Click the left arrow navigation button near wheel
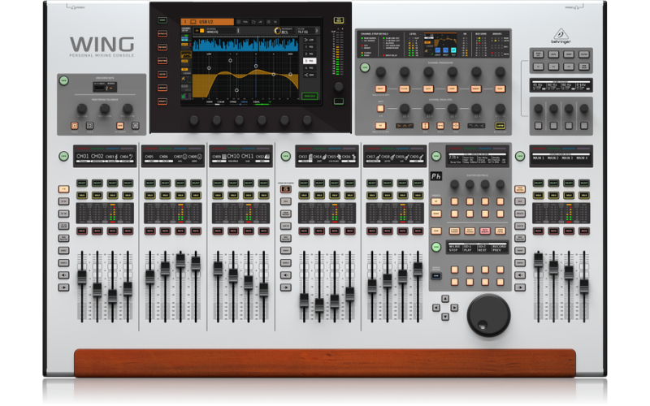This screenshot has width=650, height=406. coord(436,308)
